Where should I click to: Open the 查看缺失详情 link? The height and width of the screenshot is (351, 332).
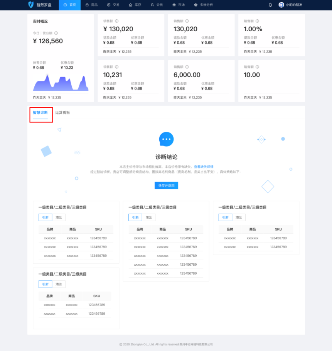tap(204, 167)
